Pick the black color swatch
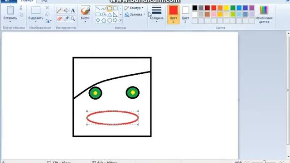This screenshot has height=163, width=290. coord(194,8)
